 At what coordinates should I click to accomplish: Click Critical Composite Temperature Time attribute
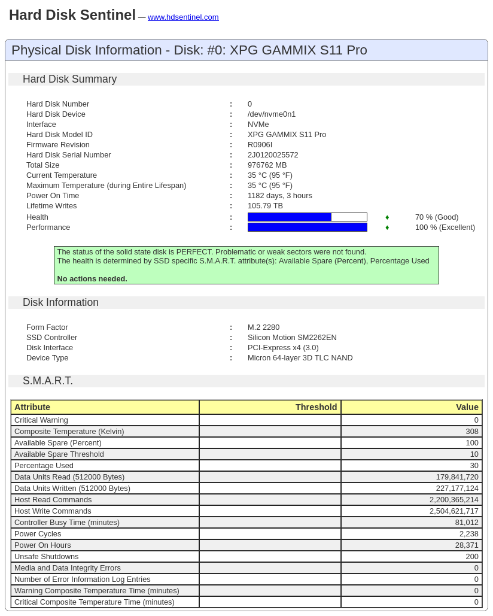pos(94,602)
